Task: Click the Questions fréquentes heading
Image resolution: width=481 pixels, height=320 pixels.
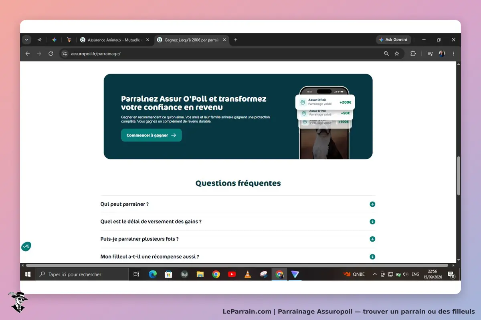Action: pyautogui.click(x=238, y=183)
